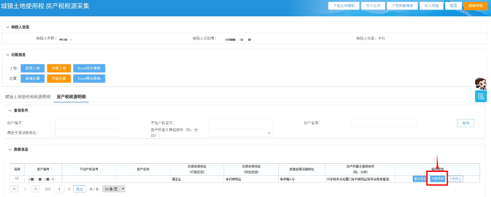
Task: Export land table via Excel导出表格
Action: click(x=89, y=69)
